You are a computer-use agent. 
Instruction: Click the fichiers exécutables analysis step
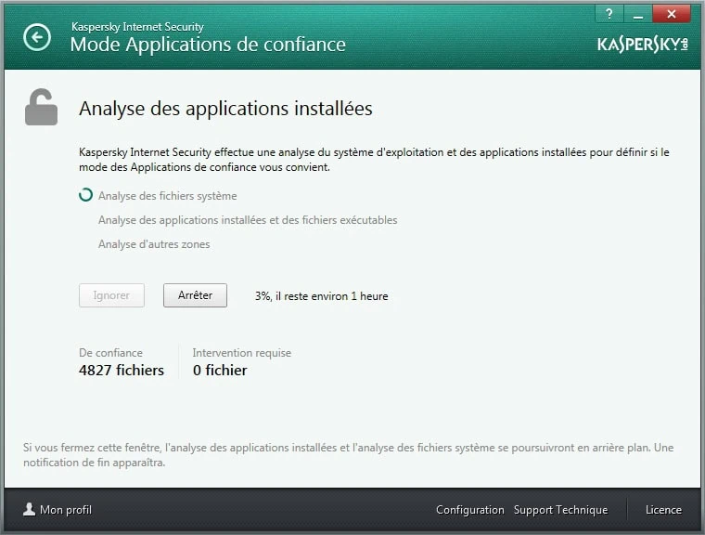coord(248,220)
